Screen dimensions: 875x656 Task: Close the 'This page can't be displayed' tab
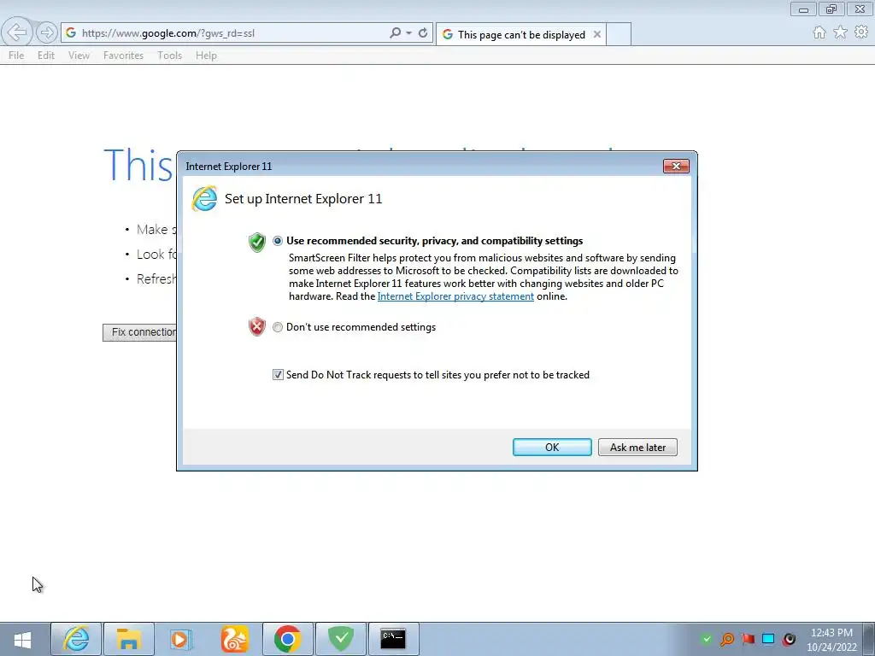[x=597, y=34]
